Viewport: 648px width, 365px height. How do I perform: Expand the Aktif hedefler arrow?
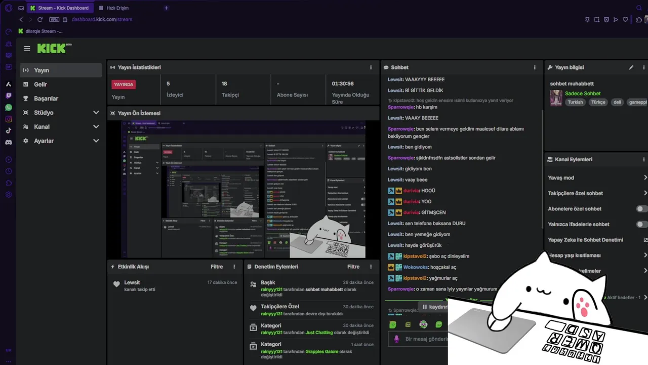(x=645, y=298)
